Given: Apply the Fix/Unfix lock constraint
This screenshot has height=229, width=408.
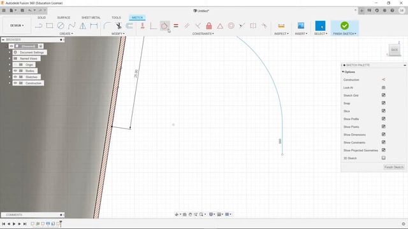Looking at the screenshot, I should coord(208,25).
